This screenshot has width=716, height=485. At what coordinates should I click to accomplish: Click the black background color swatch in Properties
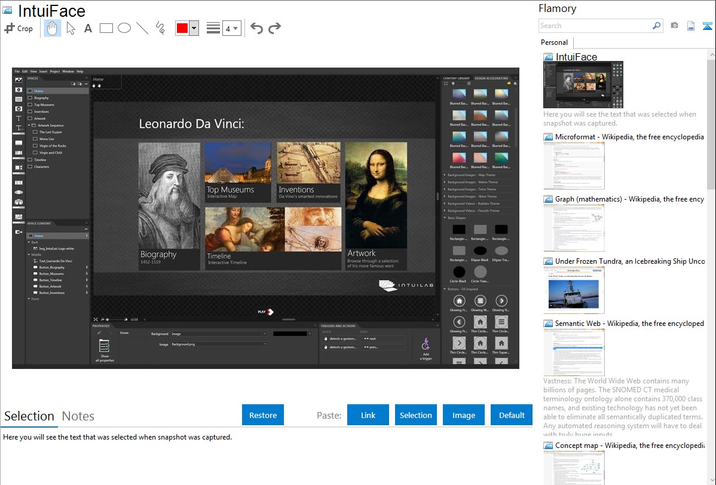click(289, 334)
